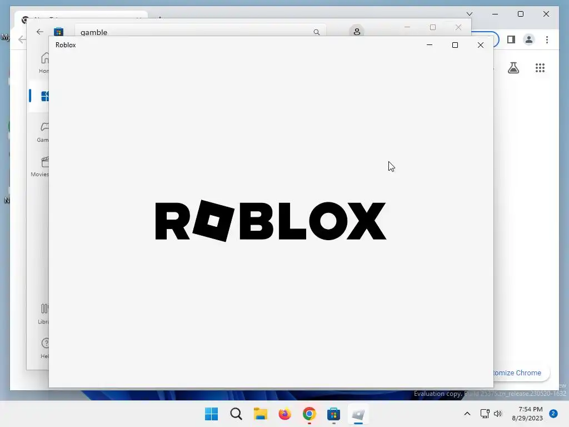
Task: Click the back arrow in Microsoft Store
Action: 40,32
